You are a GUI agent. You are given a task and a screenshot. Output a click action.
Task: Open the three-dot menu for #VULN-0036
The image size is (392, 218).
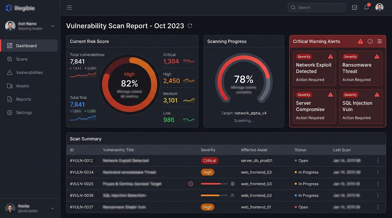click(x=378, y=196)
